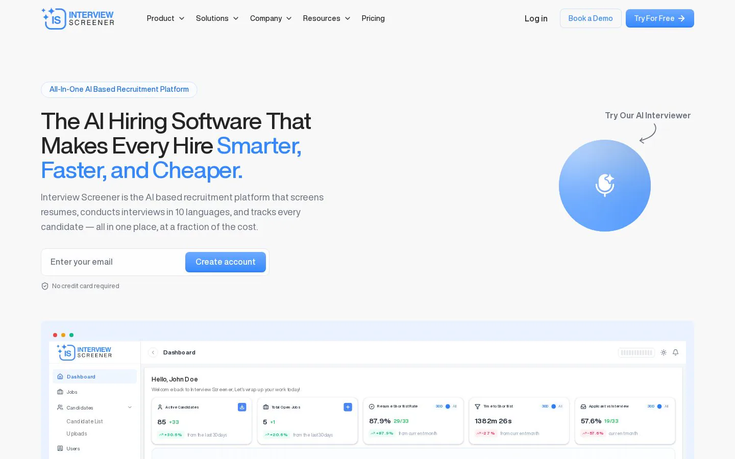Click the arrow icon in Try For Free button
The height and width of the screenshot is (459, 735).
point(681,18)
